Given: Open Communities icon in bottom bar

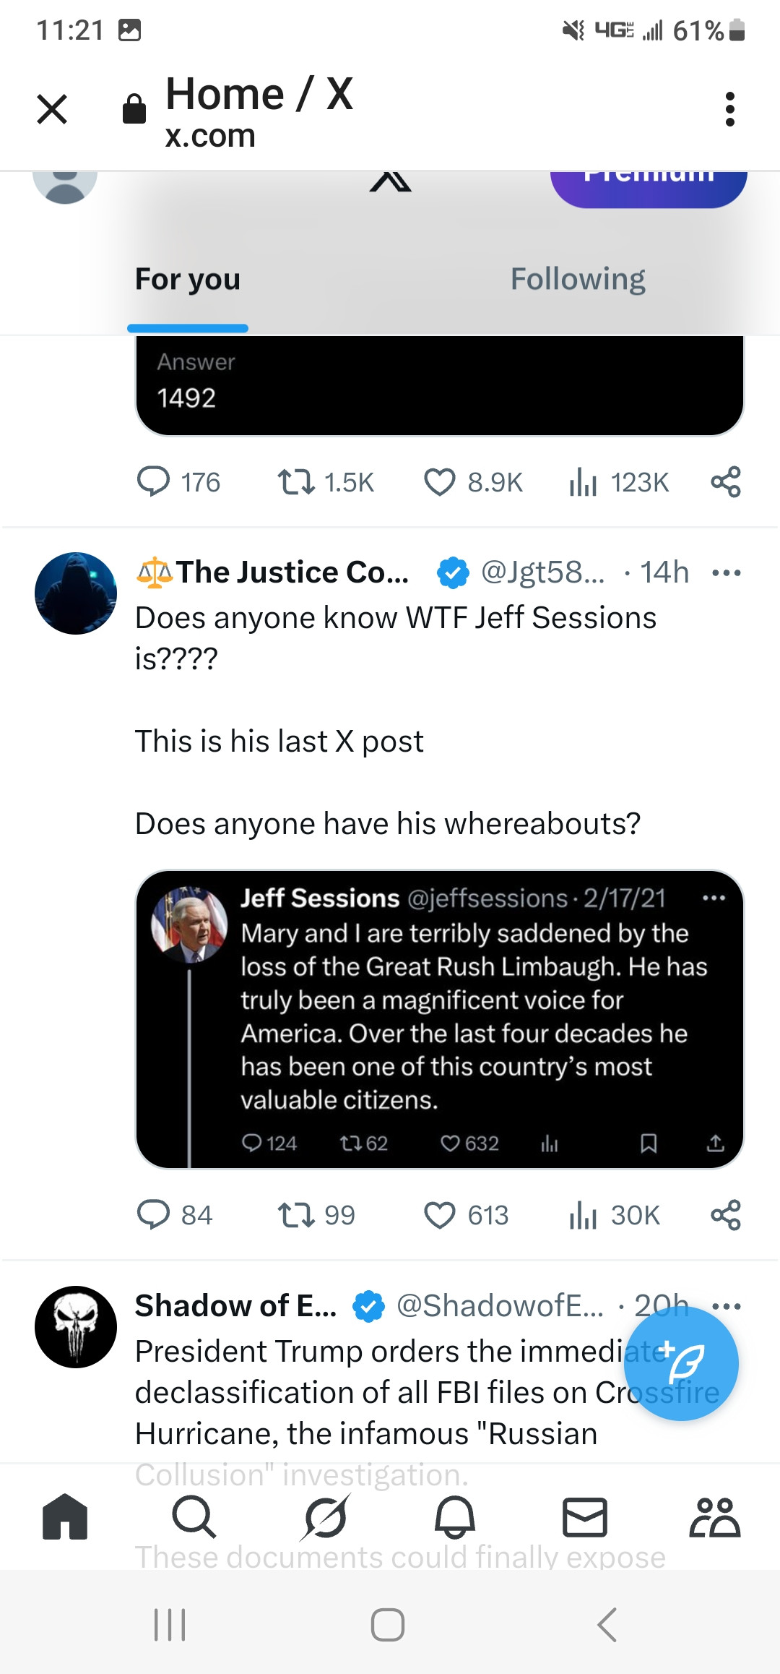Looking at the screenshot, I should tap(714, 1516).
